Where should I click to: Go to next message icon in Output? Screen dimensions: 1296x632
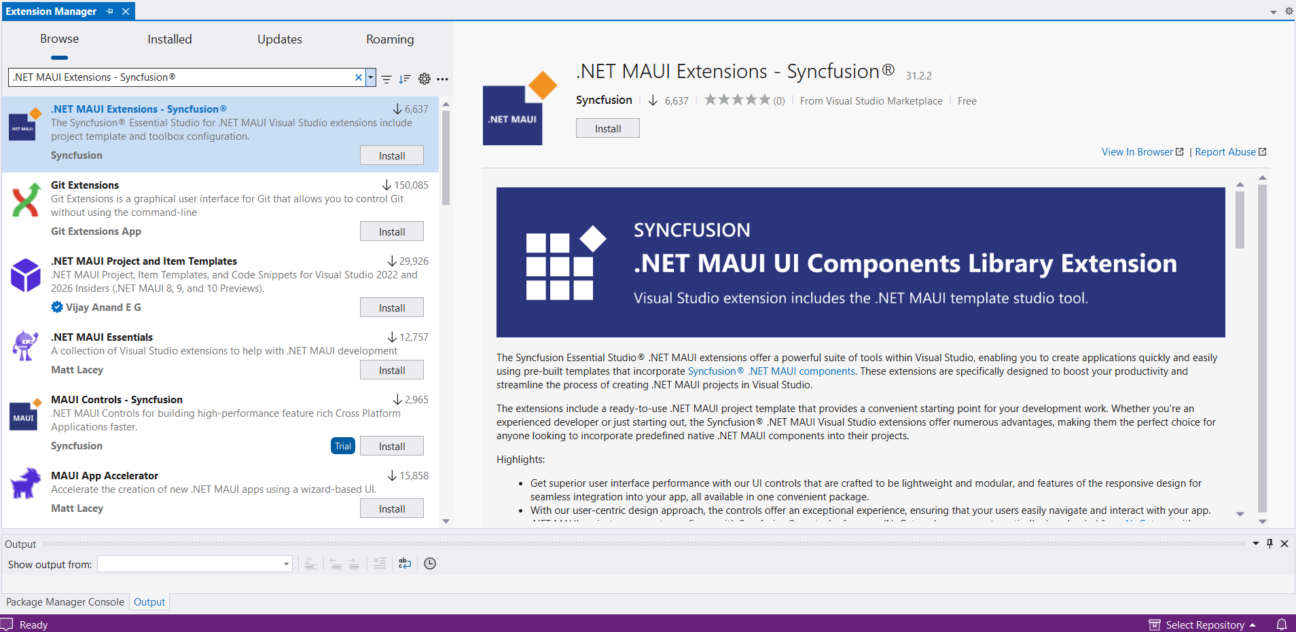354,563
